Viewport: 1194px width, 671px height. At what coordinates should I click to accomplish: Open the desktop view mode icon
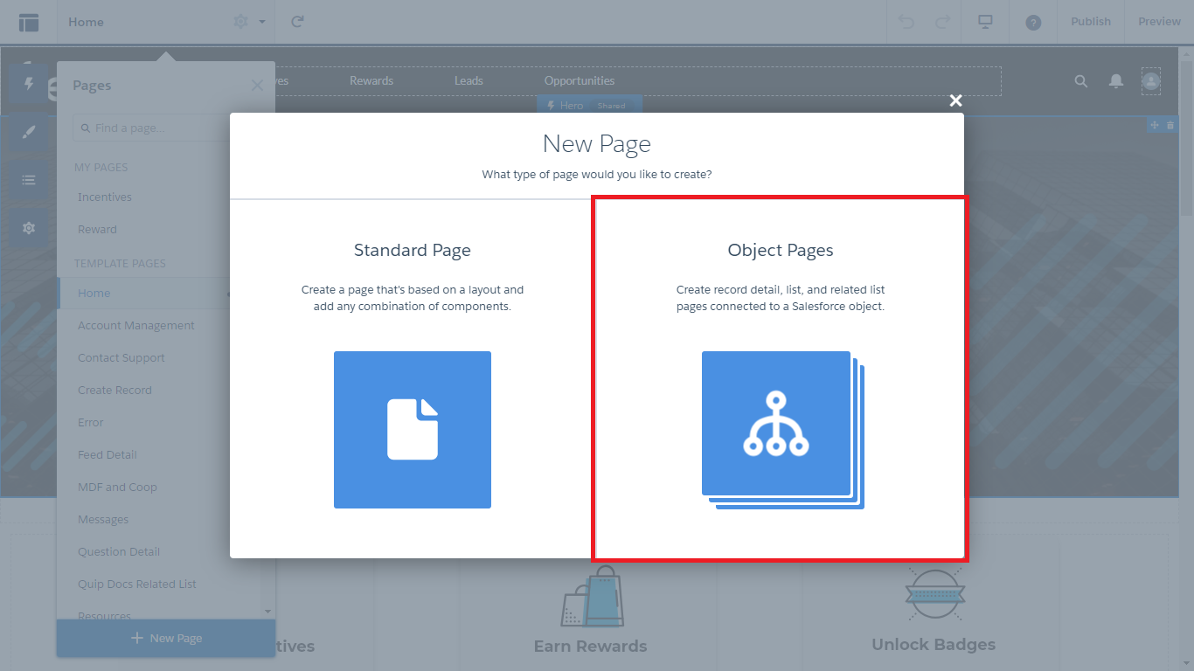(985, 22)
